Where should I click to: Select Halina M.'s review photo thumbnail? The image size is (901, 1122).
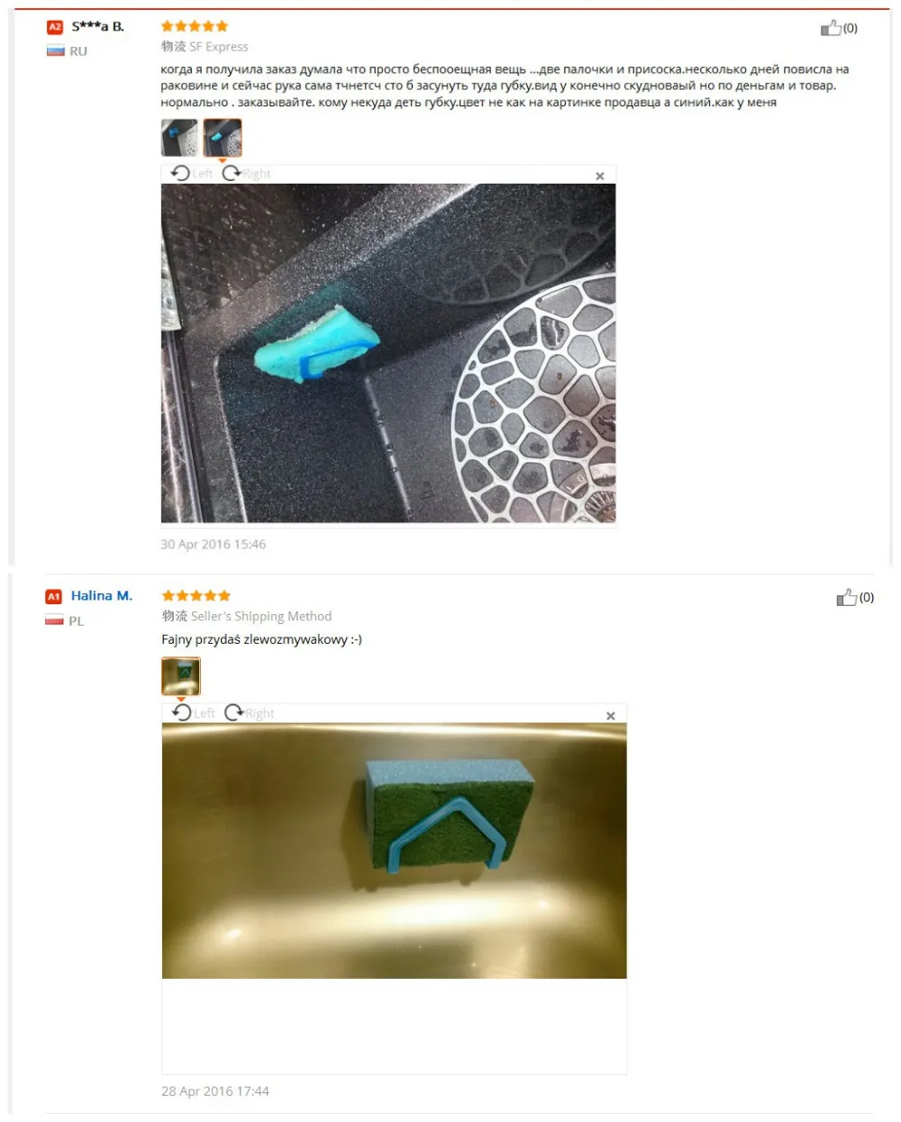[x=181, y=676]
